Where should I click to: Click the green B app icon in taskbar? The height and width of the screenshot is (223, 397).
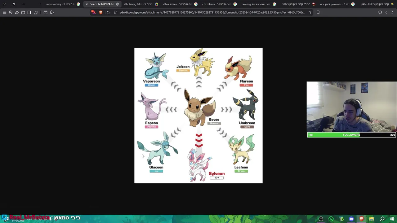[341, 219]
